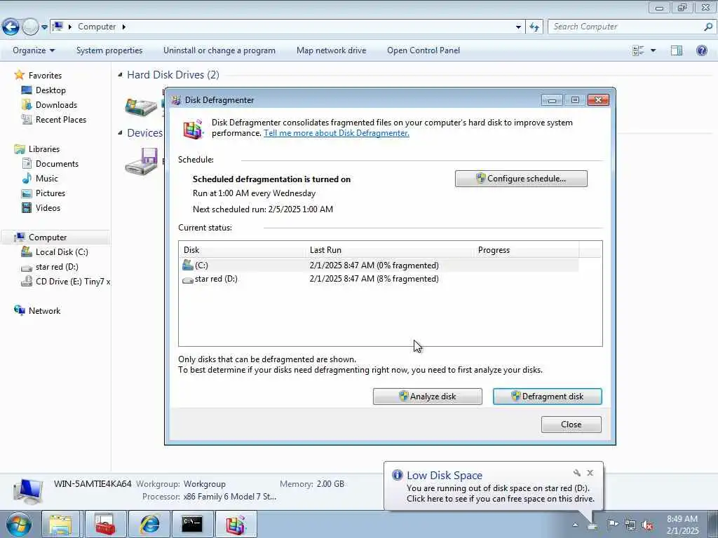Screen dimensions: 718x538
Task: Click the Analyze disk button
Action: pyautogui.click(x=427, y=396)
